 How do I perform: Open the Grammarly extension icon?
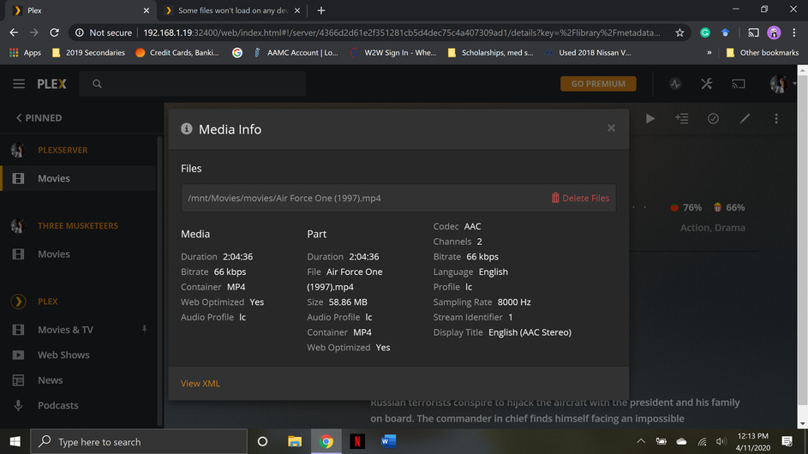click(x=705, y=33)
